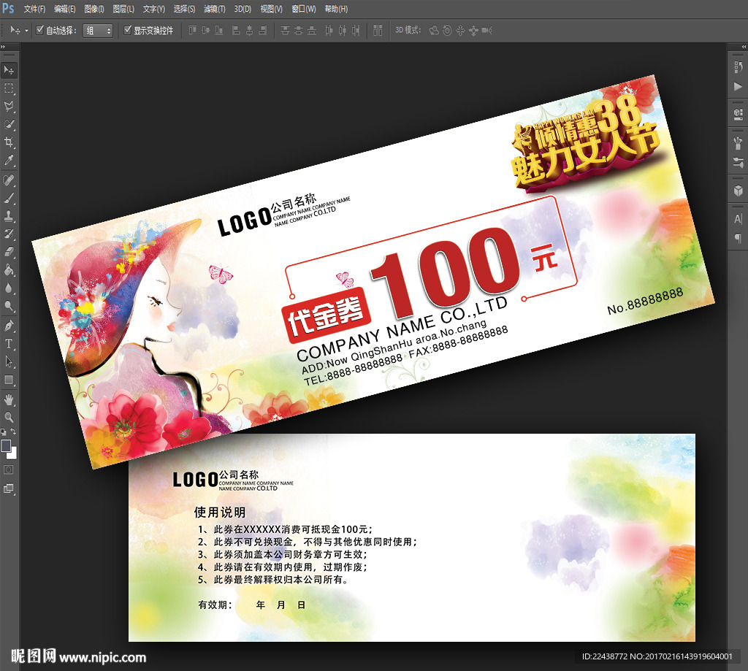Open the 编辑(E) menu
This screenshot has height=671, width=748.
(65, 9)
